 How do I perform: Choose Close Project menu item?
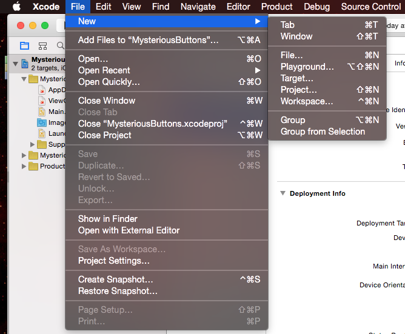pyautogui.click(x=167, y=135)
